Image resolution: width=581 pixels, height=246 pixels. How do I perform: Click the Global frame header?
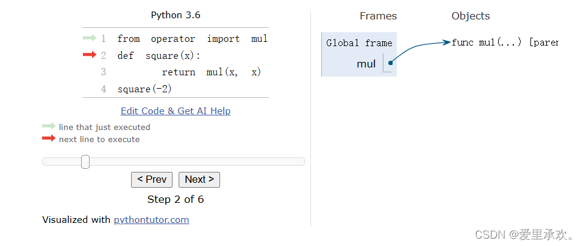359,43
